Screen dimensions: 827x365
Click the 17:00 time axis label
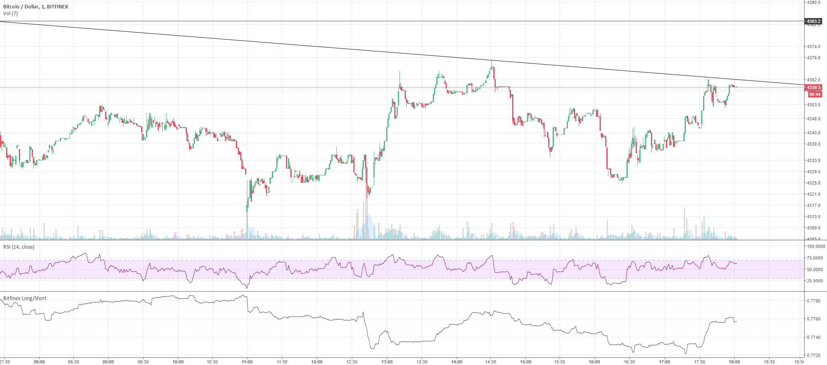[x=665, y=362]
